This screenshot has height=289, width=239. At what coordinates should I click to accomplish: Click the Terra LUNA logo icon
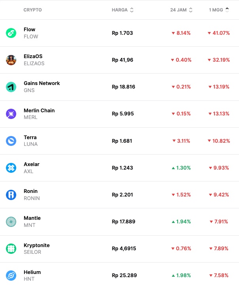[x=11, y=141]
